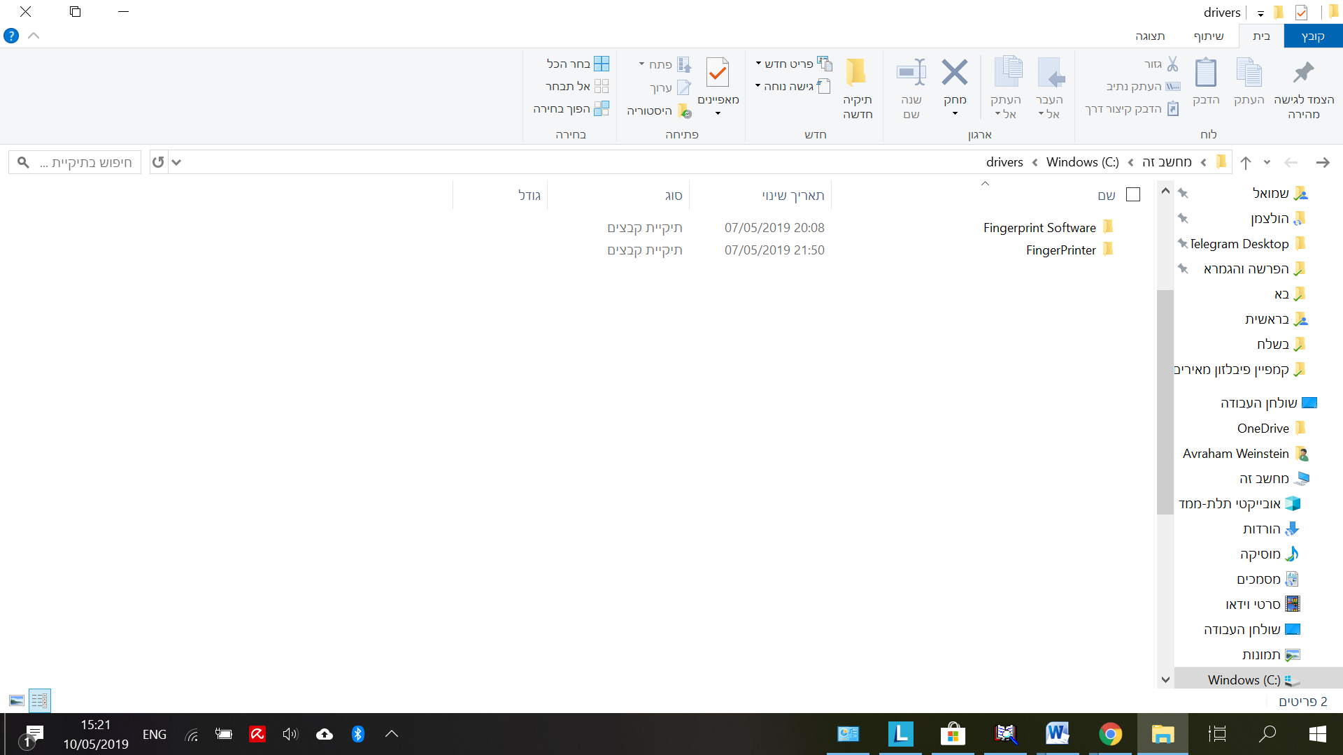Click the Delete (מחק) red X icon
Viewport: 1343px width, 755px height.
click(x=954, y=73)
